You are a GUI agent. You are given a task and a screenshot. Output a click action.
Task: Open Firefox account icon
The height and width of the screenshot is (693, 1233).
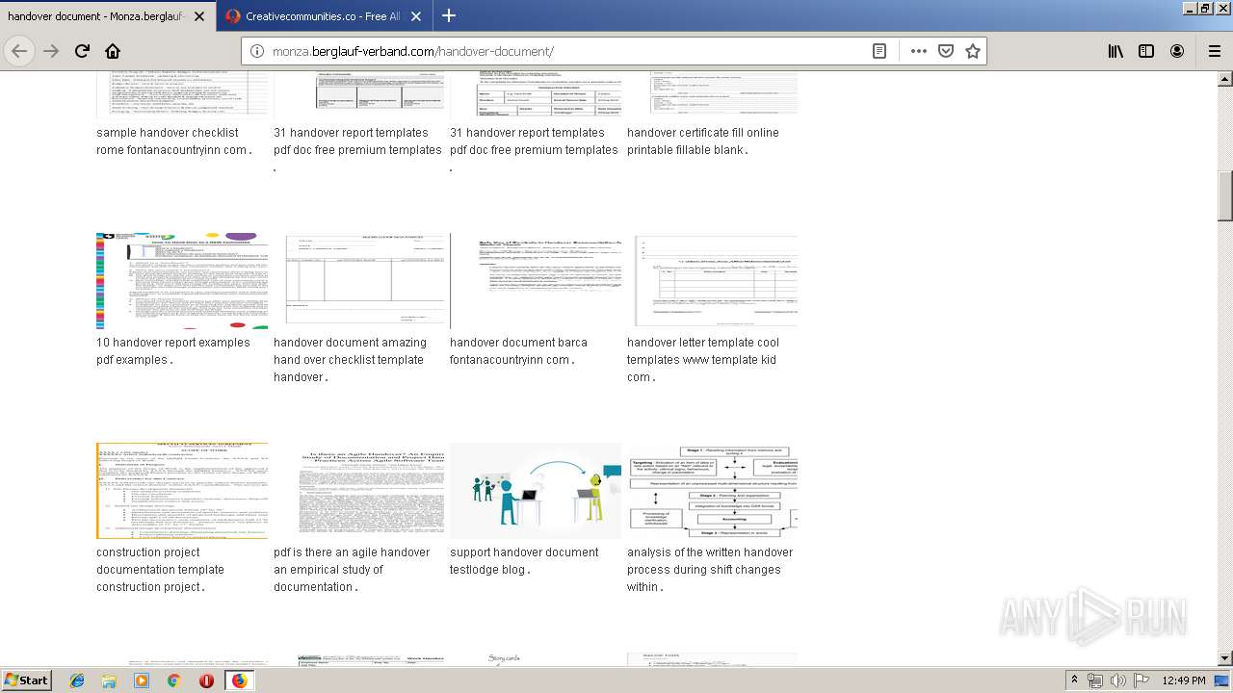(x=1177, y=51)
